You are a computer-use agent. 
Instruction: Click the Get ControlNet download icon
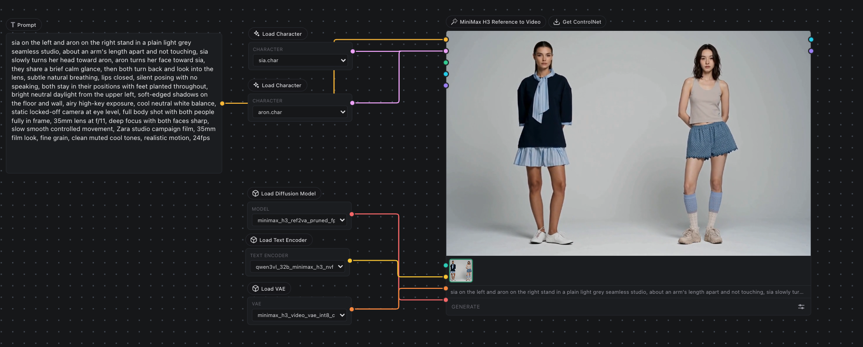tap(557, 22)
